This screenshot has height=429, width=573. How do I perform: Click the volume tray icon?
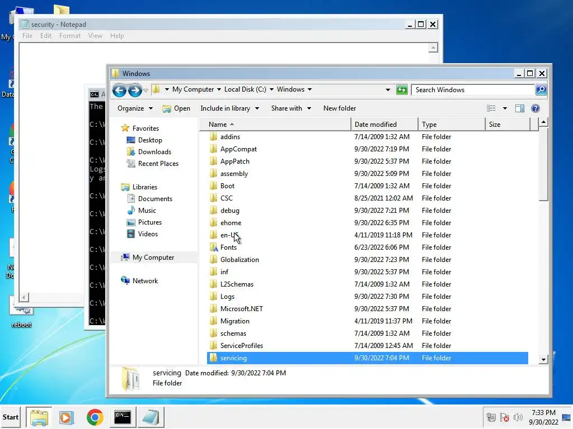(518, 417)
